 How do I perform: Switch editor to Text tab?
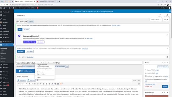(139, 81)
